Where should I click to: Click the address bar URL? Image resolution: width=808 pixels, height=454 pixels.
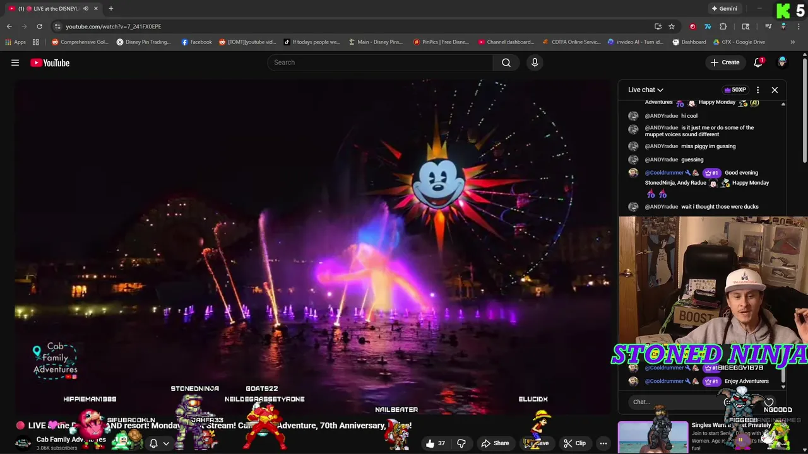(114, 26)
